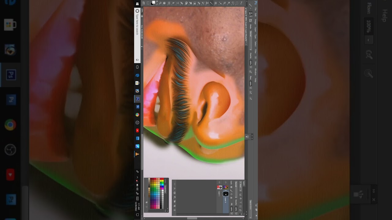The height and width of the screenshot is (220, 392).
Task: Create a new layer
Action: click(x=175, y=206)
